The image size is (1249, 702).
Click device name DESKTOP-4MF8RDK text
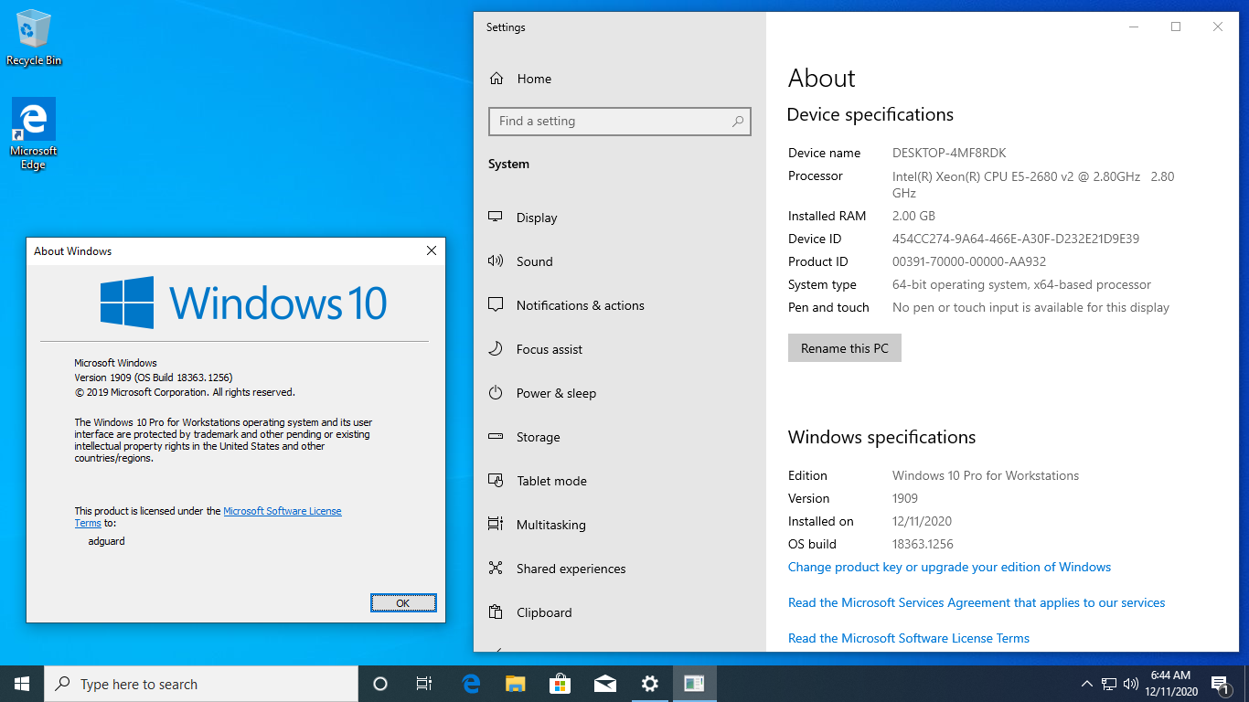pyautogui.click(x=949, y=153)
